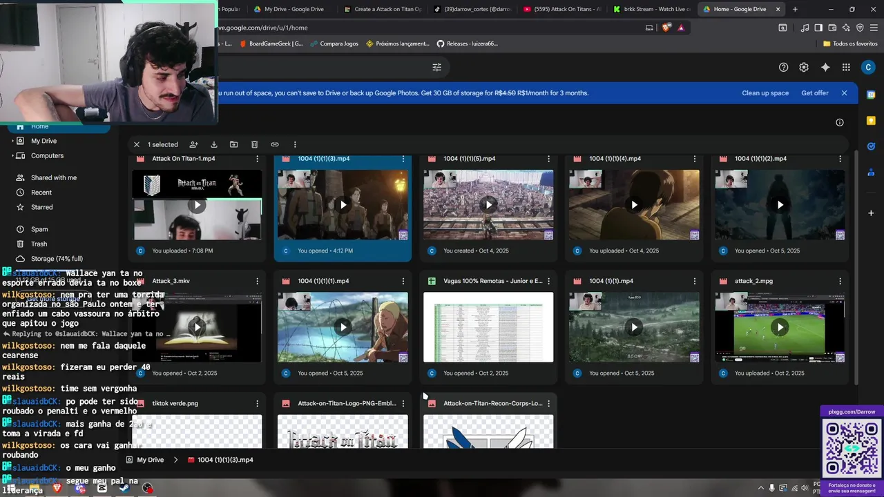Open Drive settings gear

pyautogui.click(x=804, y=67)
